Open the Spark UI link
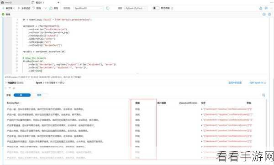 coord(258,82)
